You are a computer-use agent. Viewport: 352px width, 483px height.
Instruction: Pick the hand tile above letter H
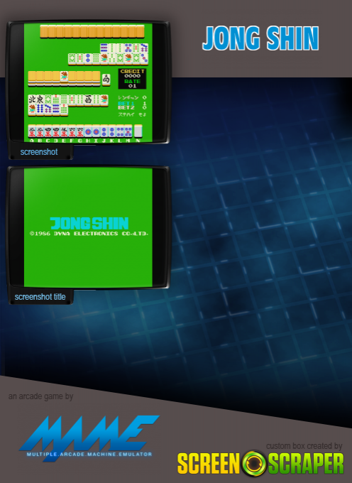pyautogui.click(x=88, y=131)
